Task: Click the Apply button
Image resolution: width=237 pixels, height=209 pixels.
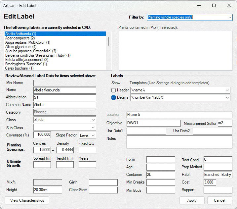Action: coord(192,200)
